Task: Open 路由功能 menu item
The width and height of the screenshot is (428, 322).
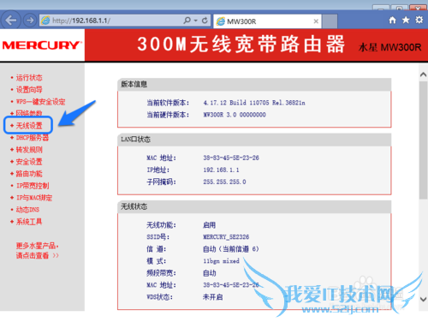Action: (x=29, y=174)
